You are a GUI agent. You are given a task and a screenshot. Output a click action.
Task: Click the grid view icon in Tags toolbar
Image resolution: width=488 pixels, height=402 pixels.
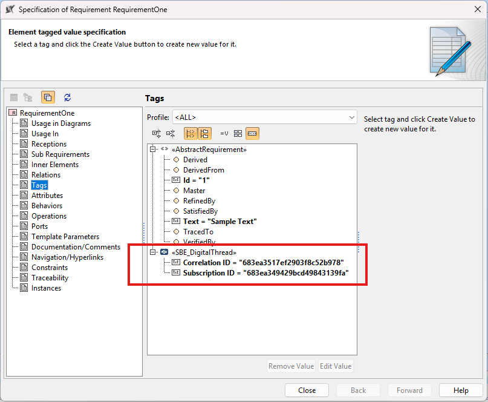(x=238, y=133)
